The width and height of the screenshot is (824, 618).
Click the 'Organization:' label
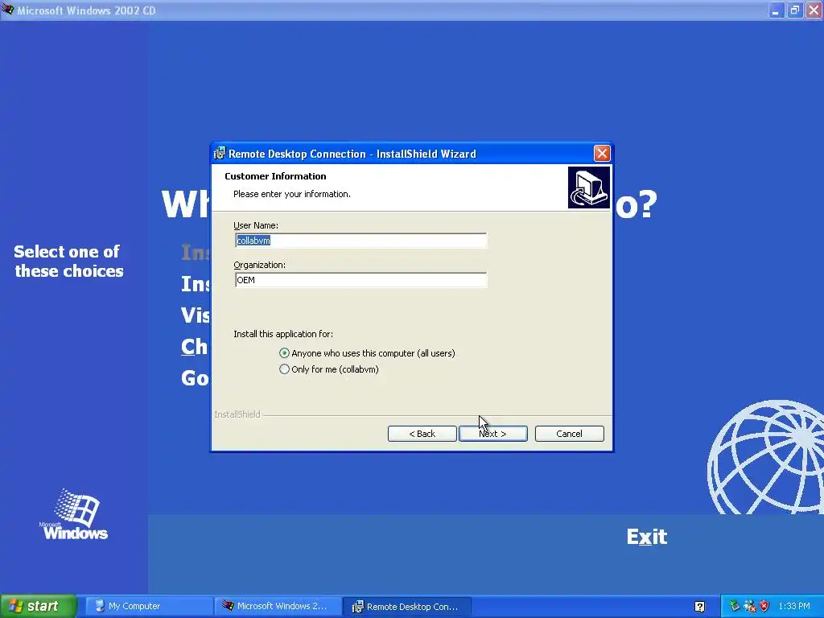tap(260, 265)
